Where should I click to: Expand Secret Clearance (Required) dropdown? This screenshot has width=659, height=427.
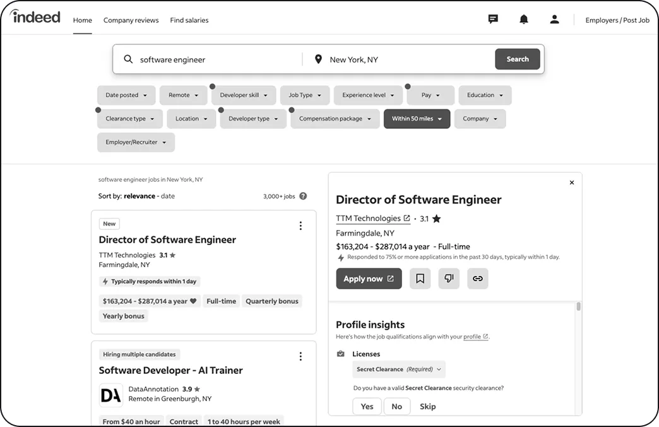coord(399,370)
